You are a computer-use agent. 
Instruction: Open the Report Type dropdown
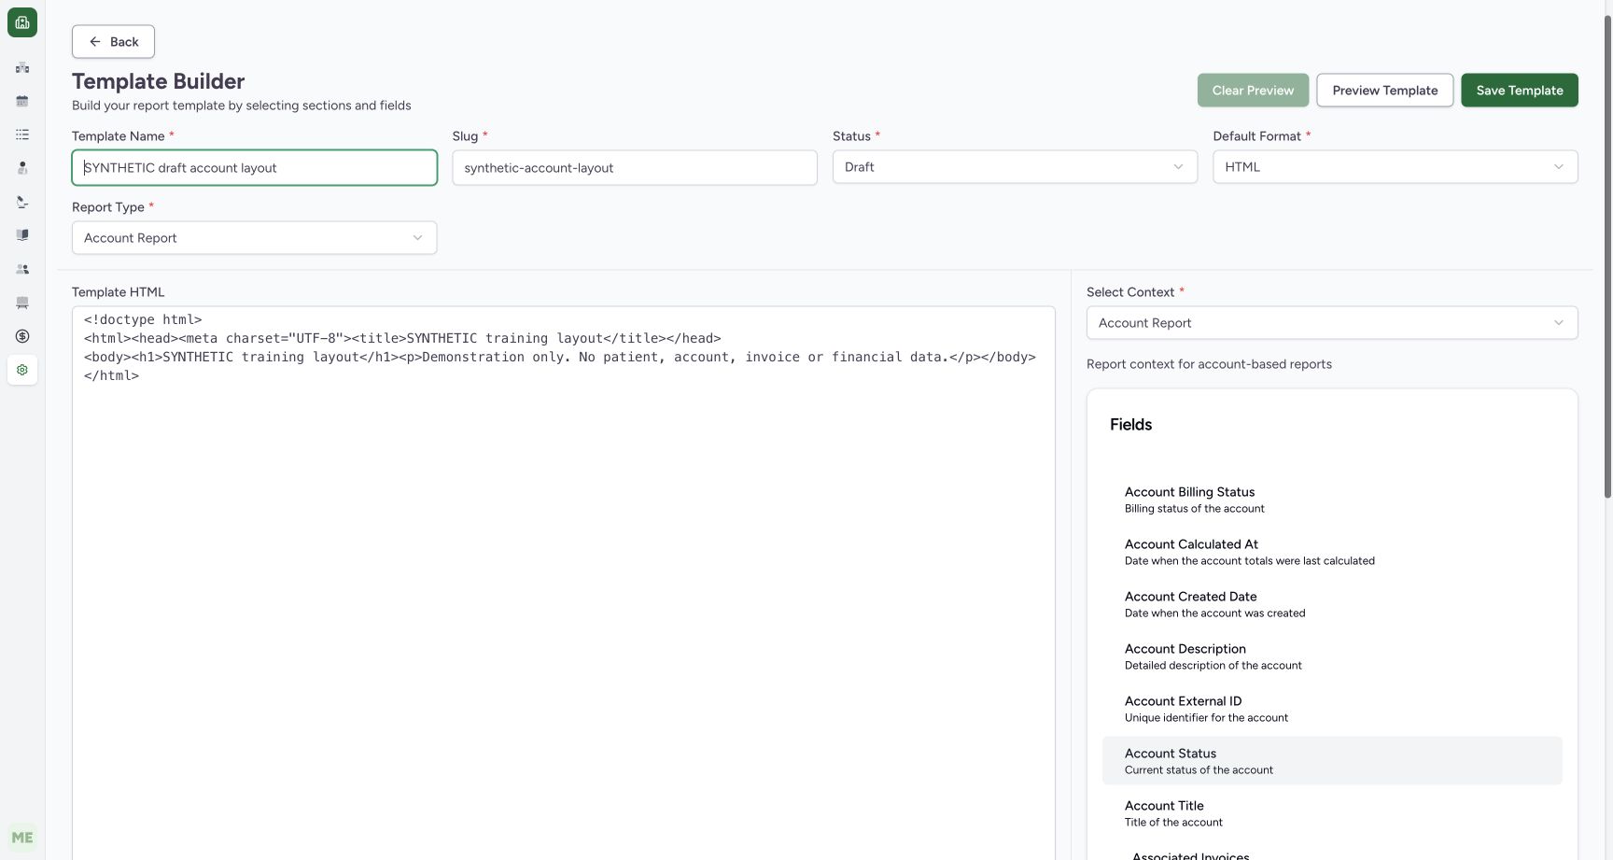point(254,238)
